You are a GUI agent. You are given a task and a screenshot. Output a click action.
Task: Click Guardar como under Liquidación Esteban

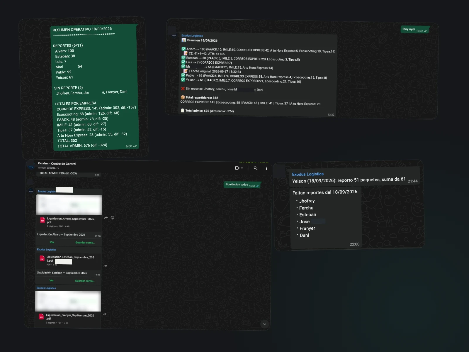[85, 281]
